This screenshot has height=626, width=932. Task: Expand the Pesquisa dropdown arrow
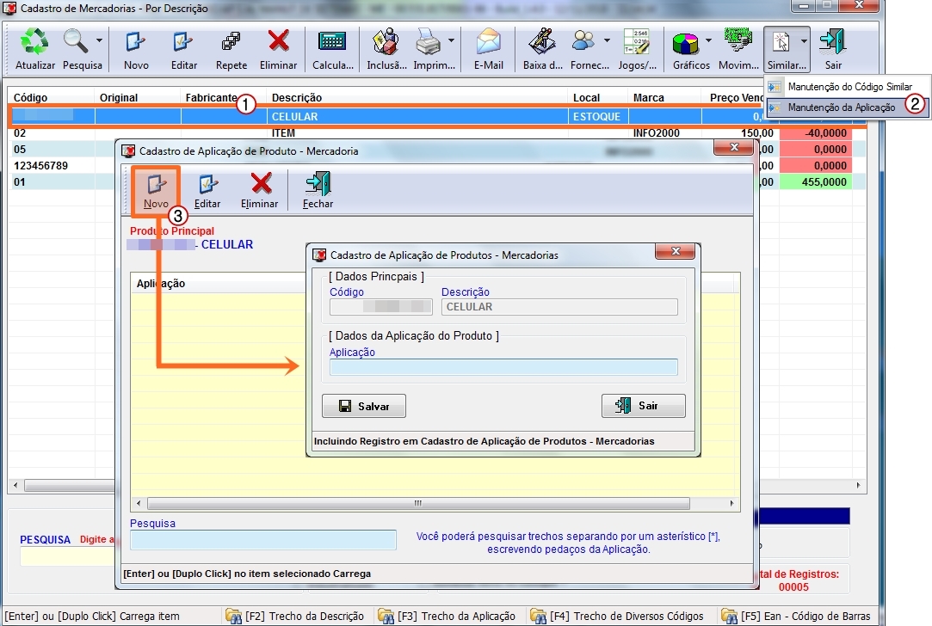pos(100,41)
